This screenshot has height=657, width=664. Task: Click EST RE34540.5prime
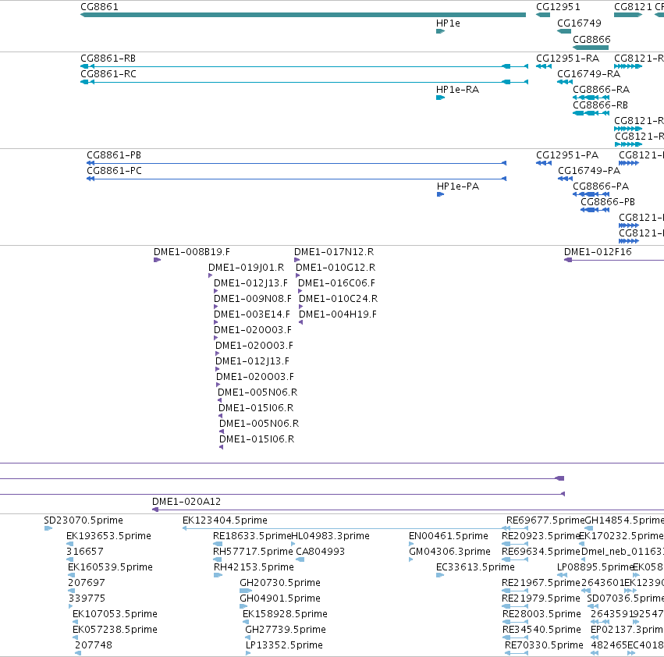[x=515, y=637]
